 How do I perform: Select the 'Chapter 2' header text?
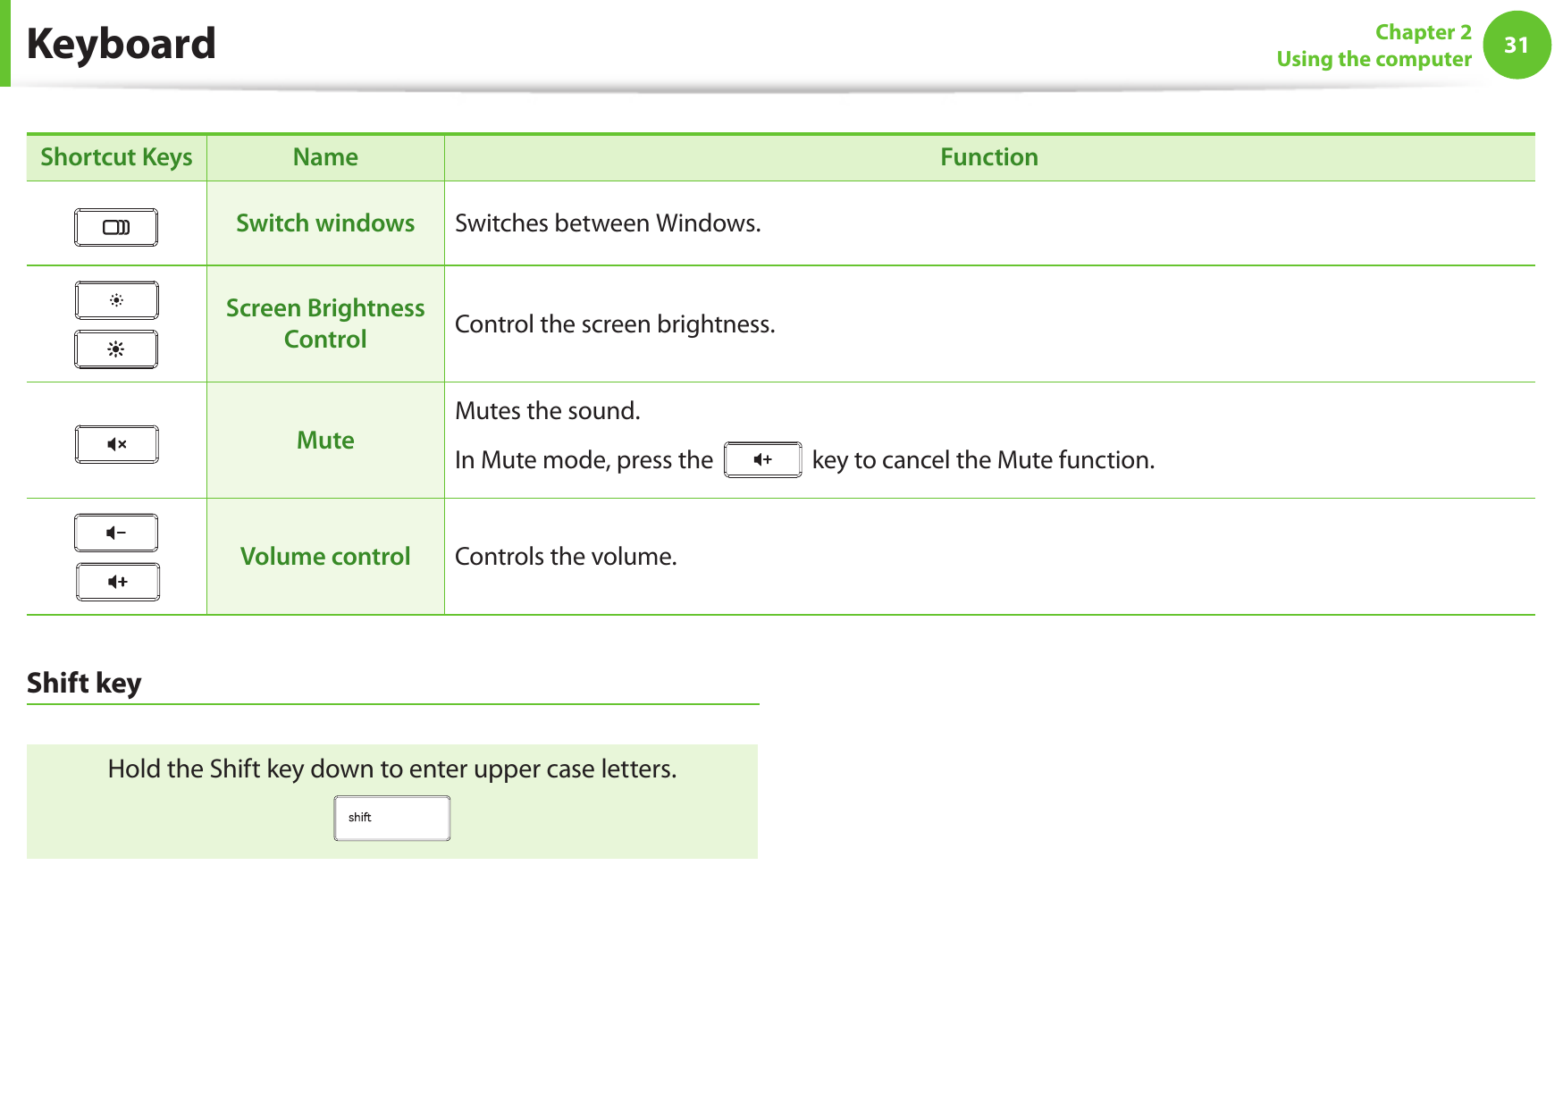[x=1423, y=32]
